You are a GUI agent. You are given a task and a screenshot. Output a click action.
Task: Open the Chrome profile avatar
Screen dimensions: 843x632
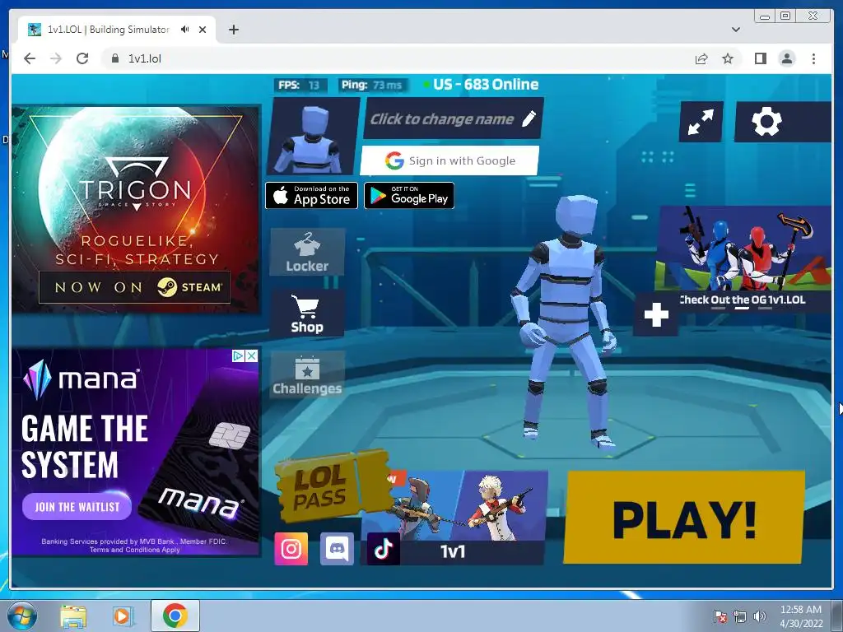tap(787, 58)
